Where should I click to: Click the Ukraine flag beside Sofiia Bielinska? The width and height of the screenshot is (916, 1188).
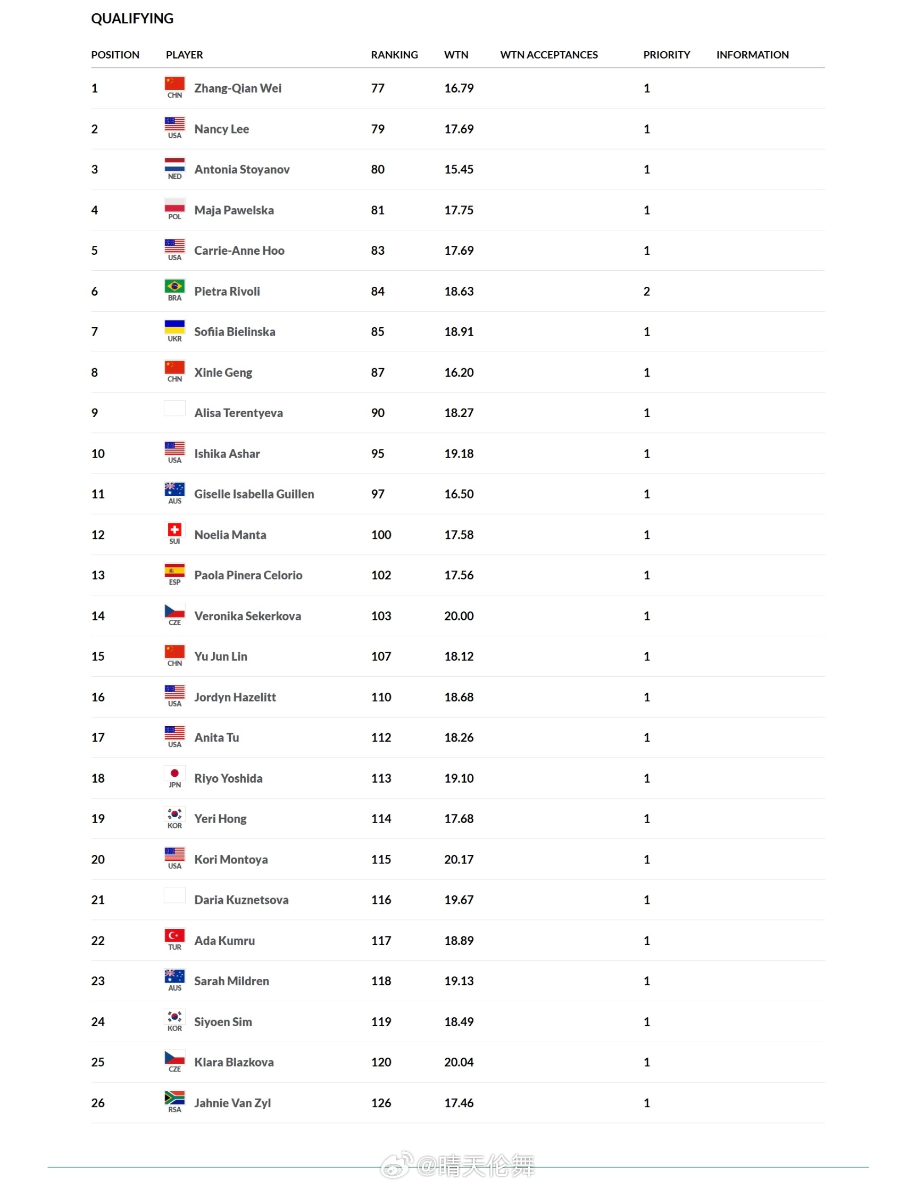[x=174, y=327]
